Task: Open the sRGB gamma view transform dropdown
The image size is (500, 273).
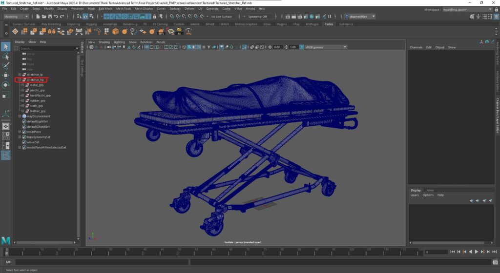Action: pyautogui.click(x=326, y=47)
